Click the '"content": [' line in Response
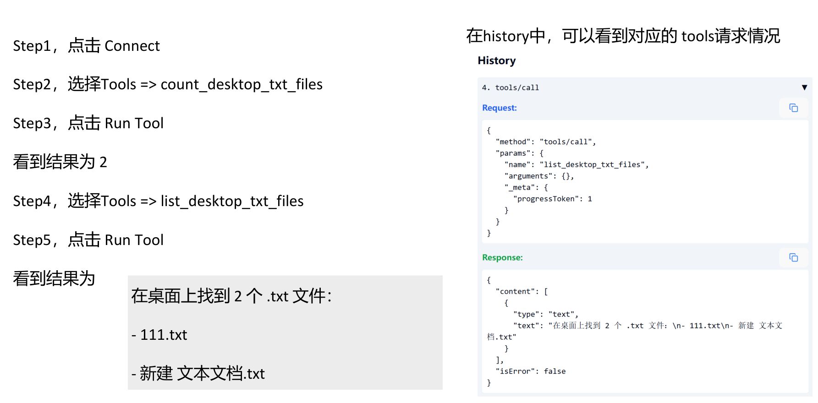The image size is (818, 403). point(522,291)
